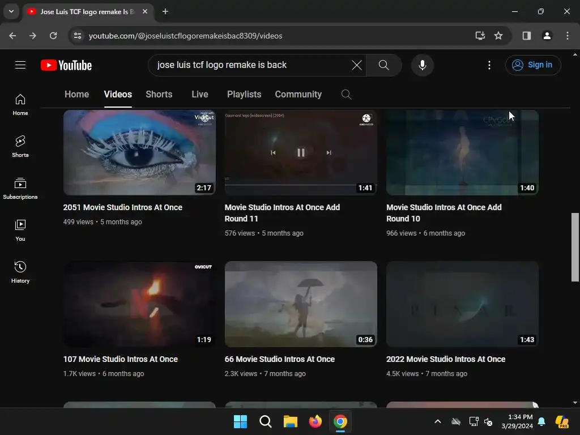Select the Videos tab
Viewport: 580px width, 435px height.
118,95
